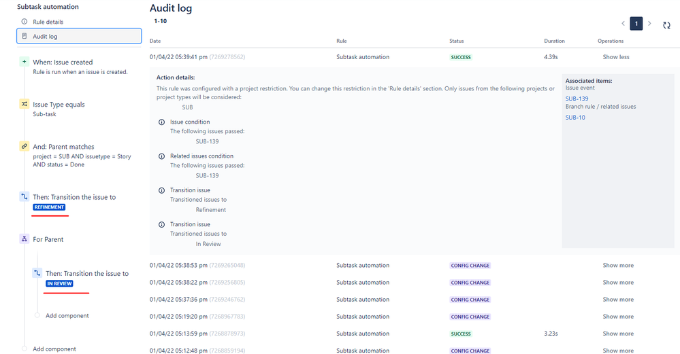The height and width of the screenshot is (354, 680).
Task: Show more for 05:19:20 pm entry
Action: (618, 317)
